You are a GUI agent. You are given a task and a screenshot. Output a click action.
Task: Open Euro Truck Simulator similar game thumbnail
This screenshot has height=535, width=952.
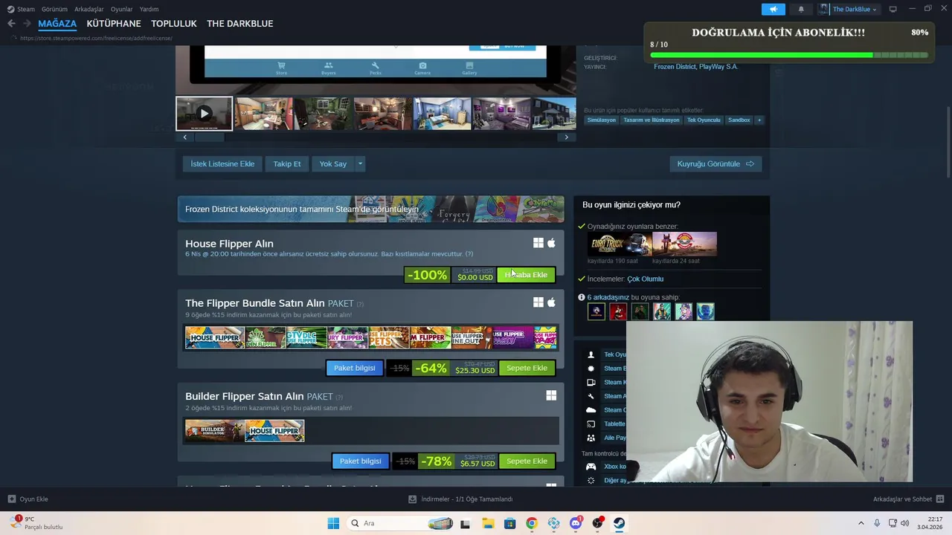pyautogui.click(x=619, y=244)
